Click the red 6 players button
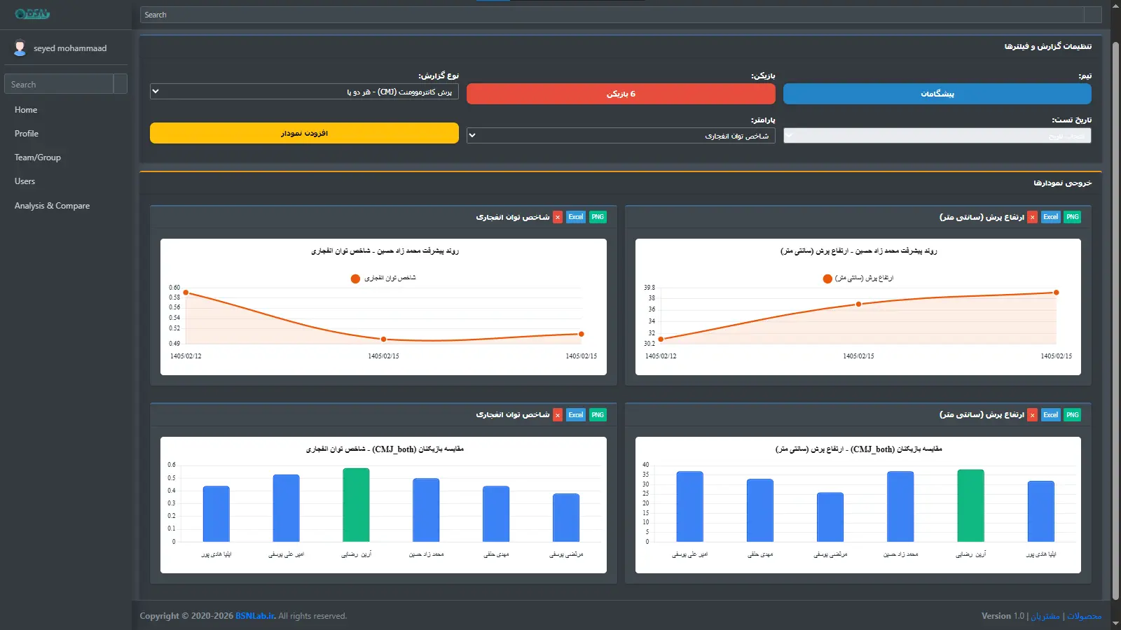This screenshot has width=1121, height=630. [621, 94]
